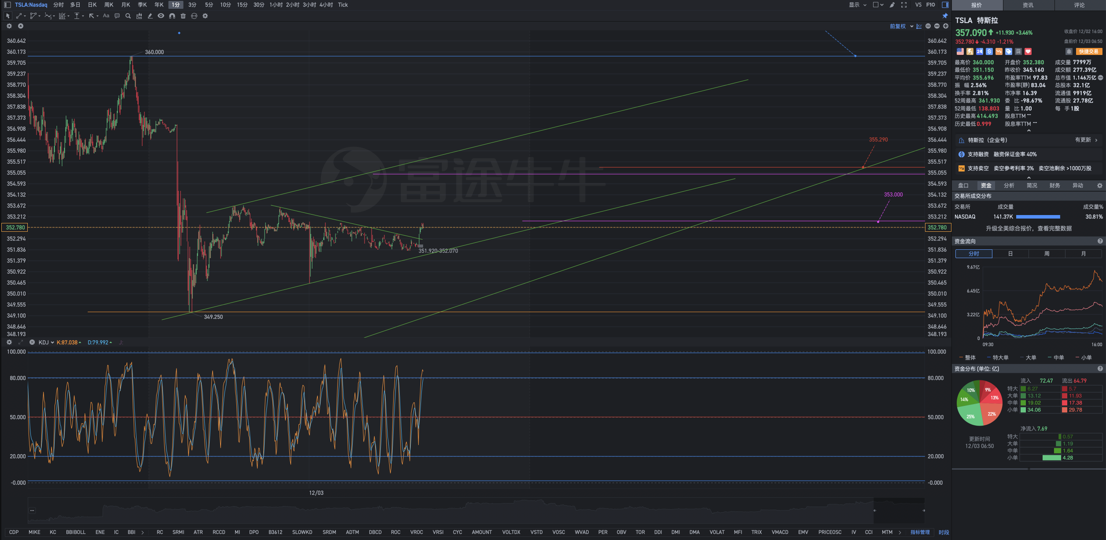The image size is (1106, 540).
Task: Click the plus zoom-in chart button
Action: (945, 26)
